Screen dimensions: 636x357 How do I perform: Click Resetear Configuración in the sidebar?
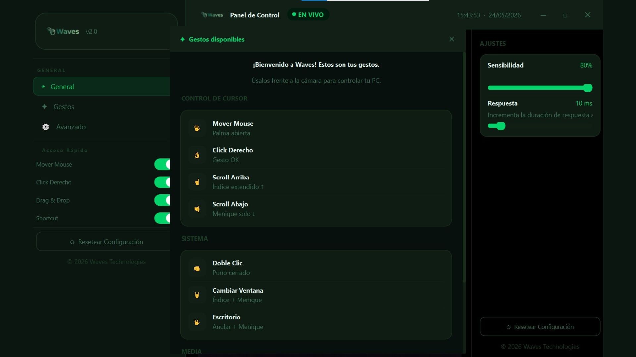point(103,242)
